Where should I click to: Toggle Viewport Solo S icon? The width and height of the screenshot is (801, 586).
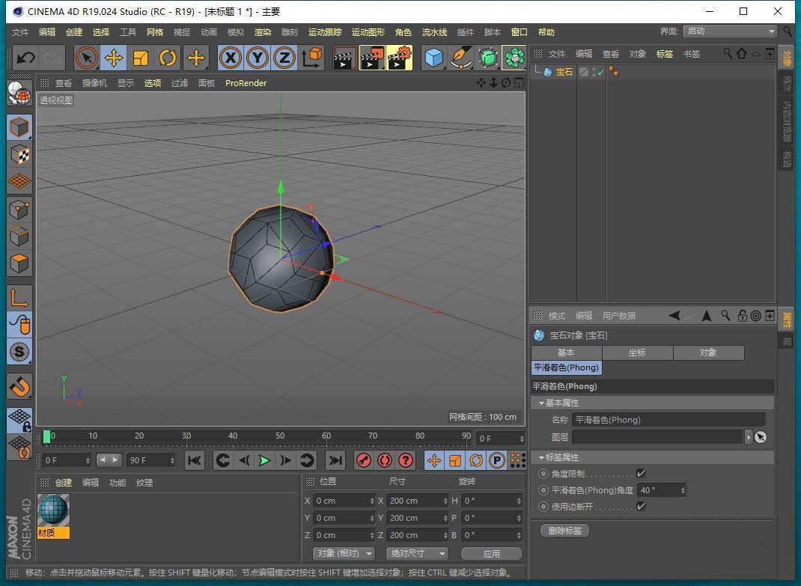pos(19,352)
